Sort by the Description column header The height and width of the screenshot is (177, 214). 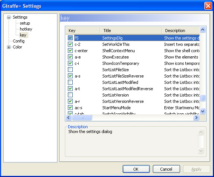[180, 31]
